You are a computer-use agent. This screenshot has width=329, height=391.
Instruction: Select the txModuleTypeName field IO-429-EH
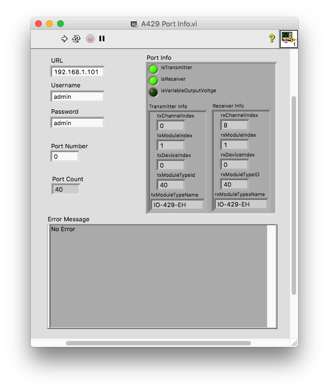(x=177, y=205)
